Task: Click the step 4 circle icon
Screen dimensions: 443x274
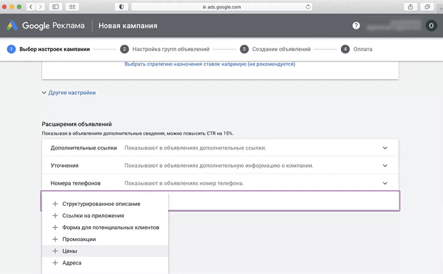Action: (x=345, y=49)
